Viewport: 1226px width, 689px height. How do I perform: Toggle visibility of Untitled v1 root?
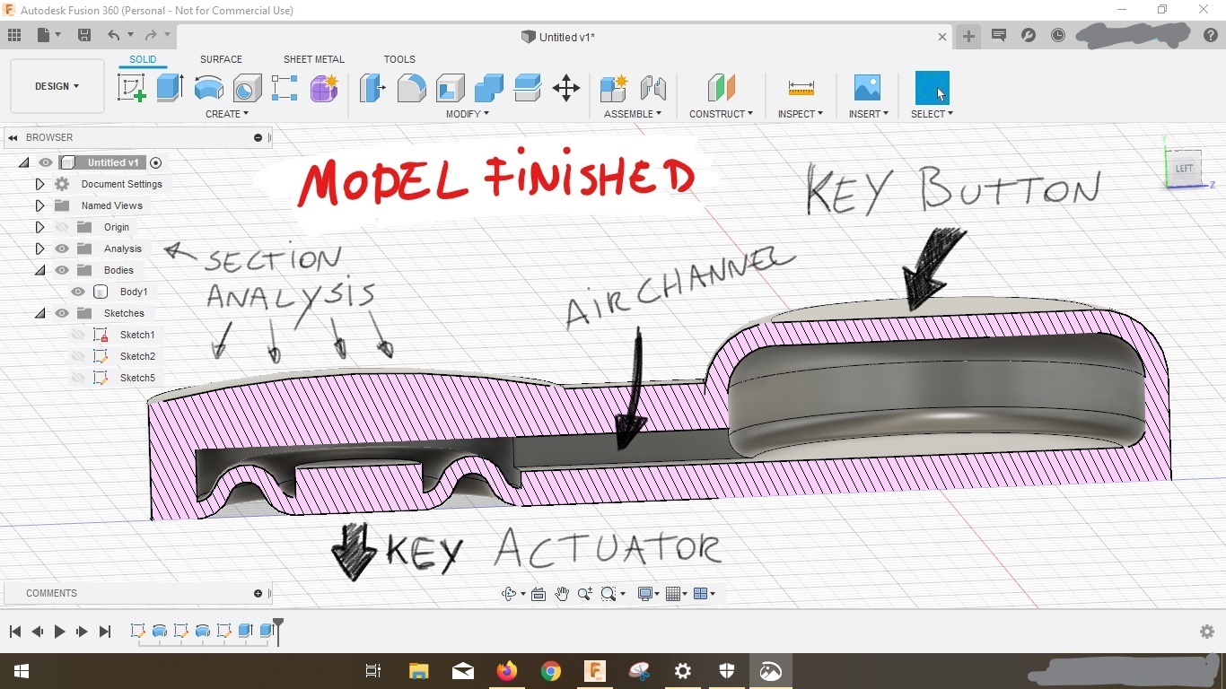point(46,162)
